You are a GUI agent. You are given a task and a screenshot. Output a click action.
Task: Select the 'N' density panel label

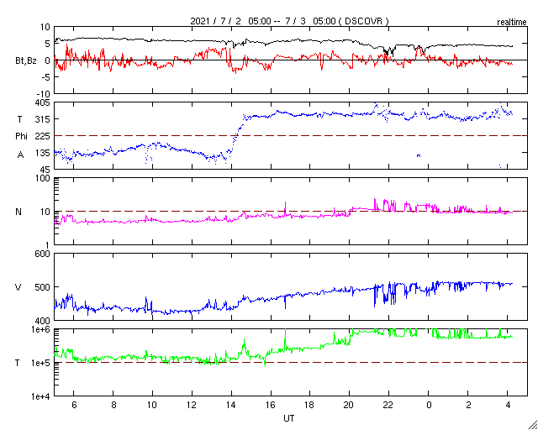[x=18, y=212]
